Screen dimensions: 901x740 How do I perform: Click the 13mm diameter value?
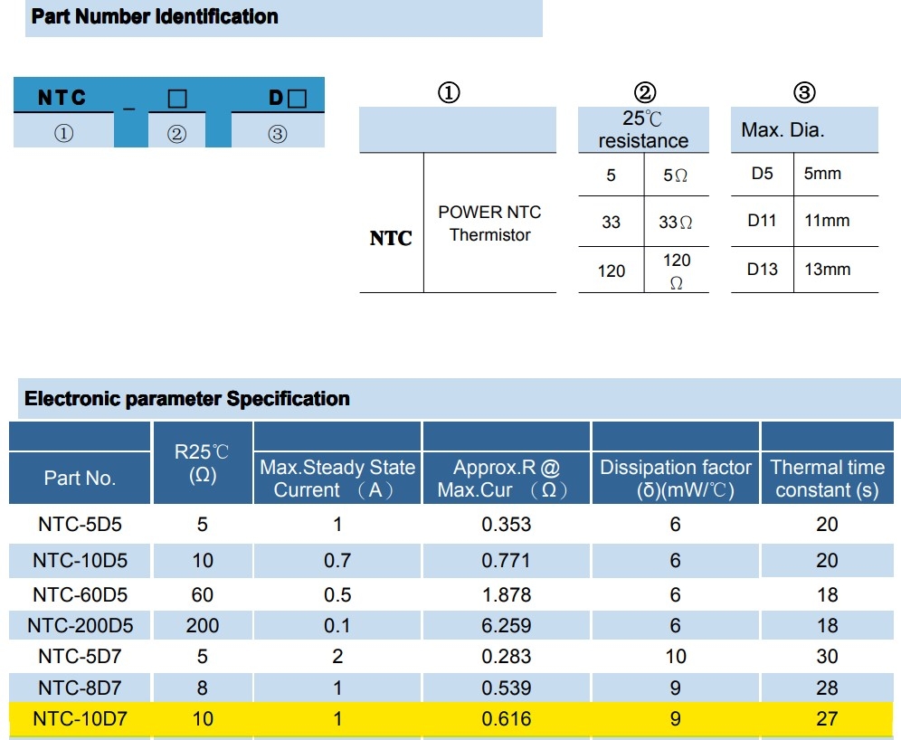[x=827, y=270]
